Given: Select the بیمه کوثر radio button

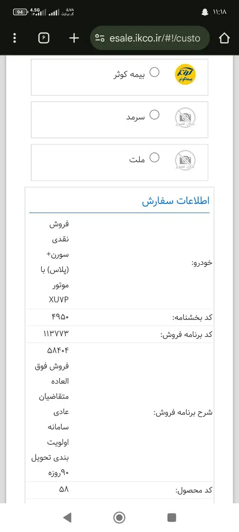Looking at the screenshot, I should (155, 73).
